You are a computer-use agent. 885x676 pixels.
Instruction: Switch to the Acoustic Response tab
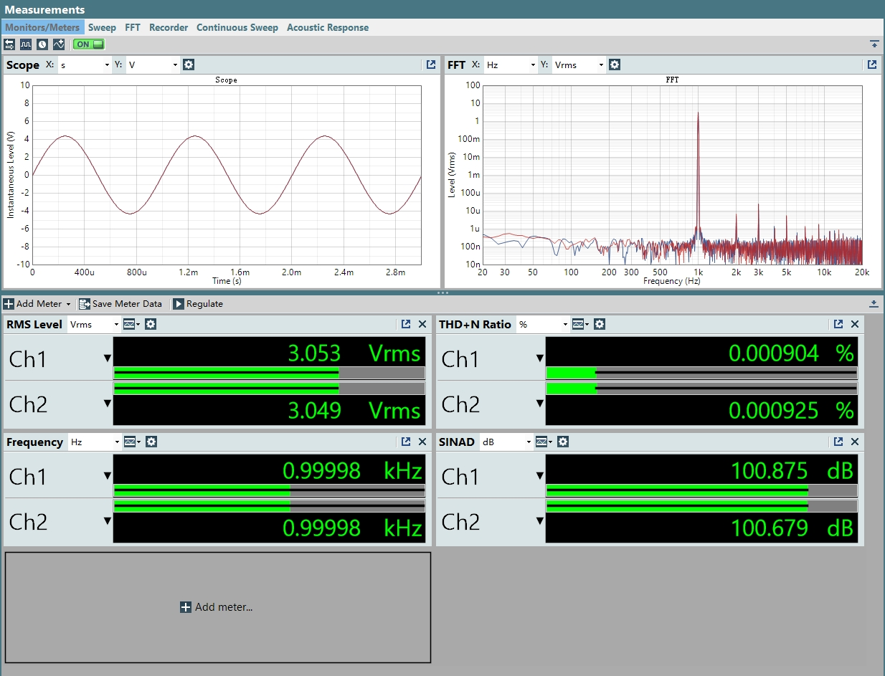click(328, 27)
